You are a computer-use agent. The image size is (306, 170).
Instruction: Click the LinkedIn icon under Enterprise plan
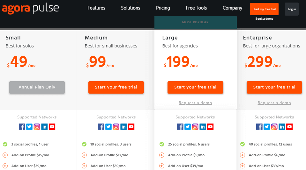(282, 127)
